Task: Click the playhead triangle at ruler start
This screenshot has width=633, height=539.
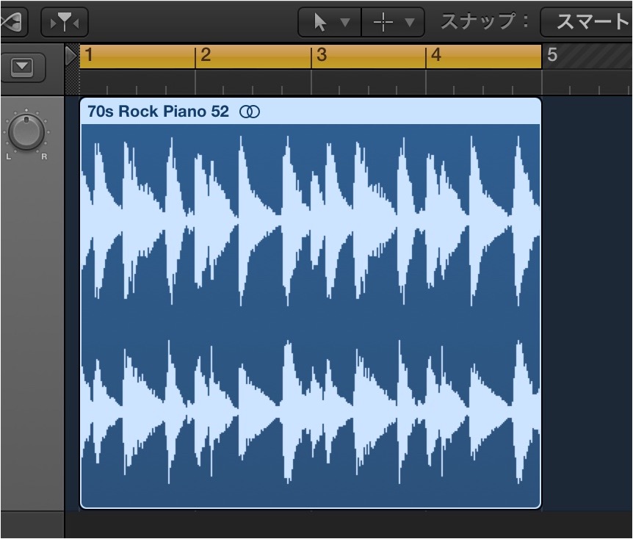Action: [71, 56]
